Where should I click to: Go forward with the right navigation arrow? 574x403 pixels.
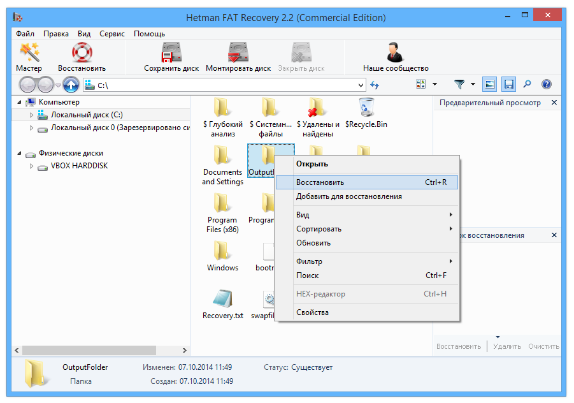click(x=46, y=85)
